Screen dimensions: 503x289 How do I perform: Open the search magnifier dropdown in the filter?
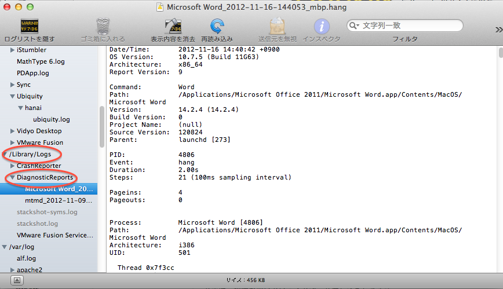(x=354, y=25)
